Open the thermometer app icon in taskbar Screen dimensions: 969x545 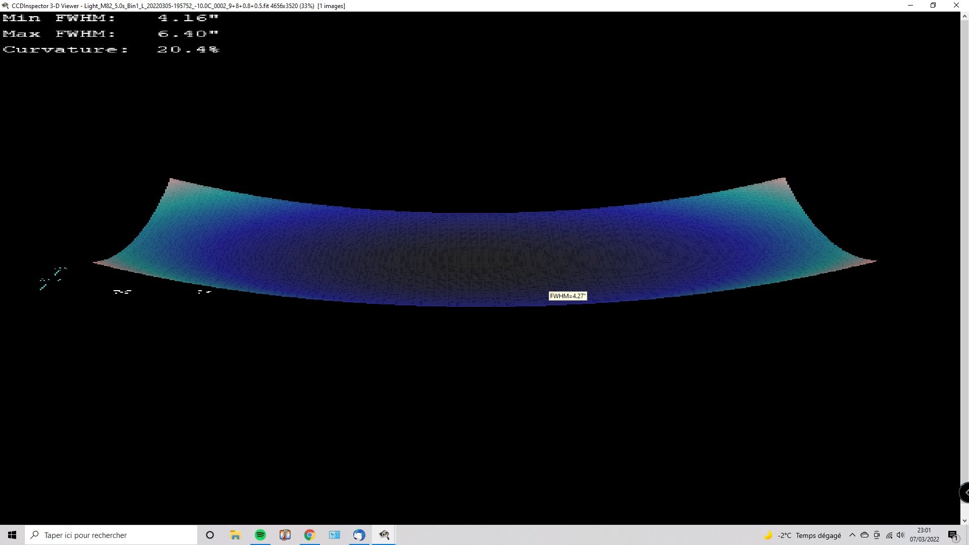point(285,535)
